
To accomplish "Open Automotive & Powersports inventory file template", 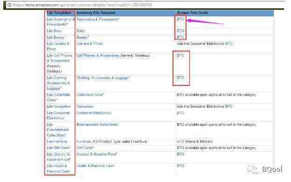I will (98, 19).
